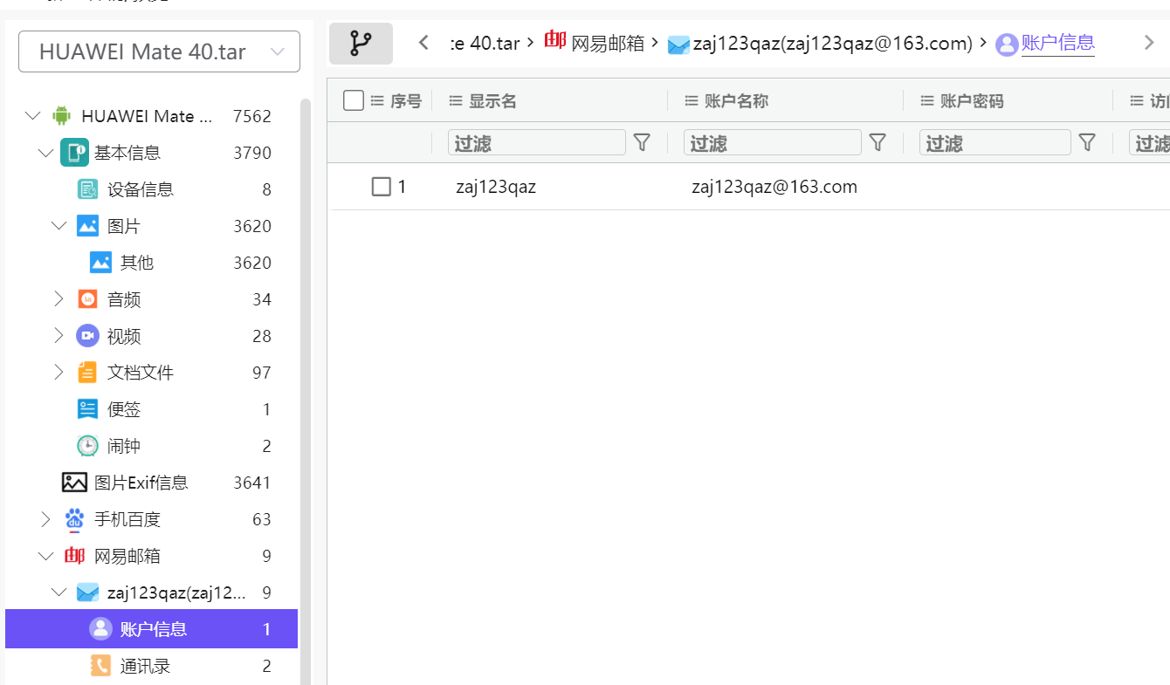Click 网易邮箱 in the breadcrumb path

pyautogui.click(x=607, y=43)
